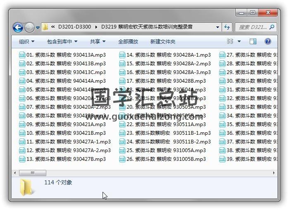Select MP3 icon of 14. 930428A-1.mp3

pyautogui.click(x=122, y=55)
